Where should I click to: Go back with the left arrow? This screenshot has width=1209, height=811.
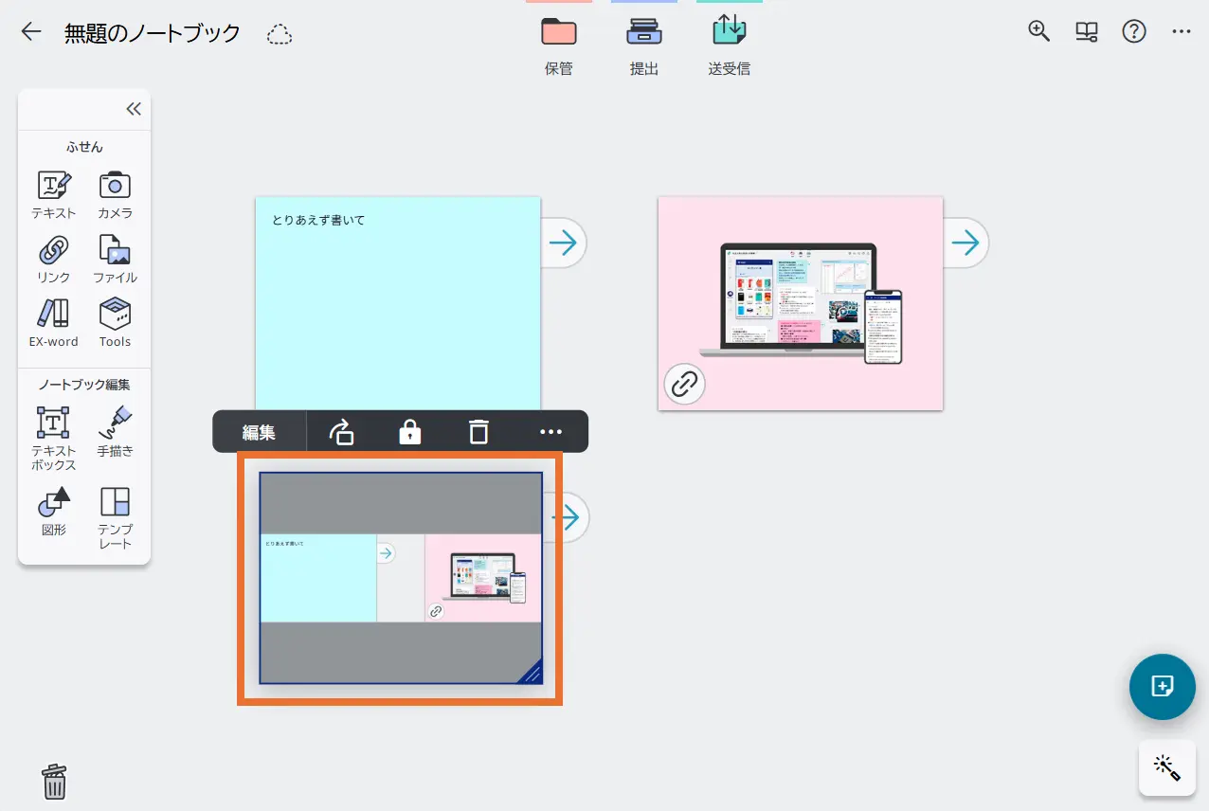click(x=31, y=32)
